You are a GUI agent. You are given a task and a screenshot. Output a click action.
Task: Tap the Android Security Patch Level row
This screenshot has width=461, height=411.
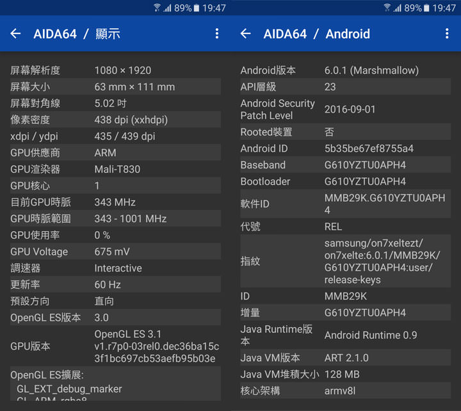[345, 109]
